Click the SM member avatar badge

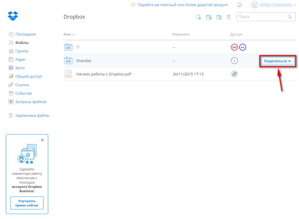[x=234, y=47]
